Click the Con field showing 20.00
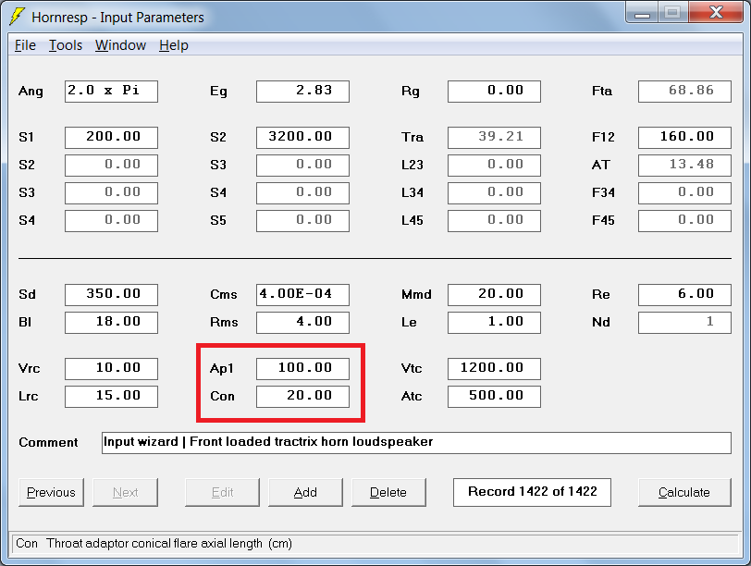Screen dimensions: 751x566 click(x=302, y=397)
